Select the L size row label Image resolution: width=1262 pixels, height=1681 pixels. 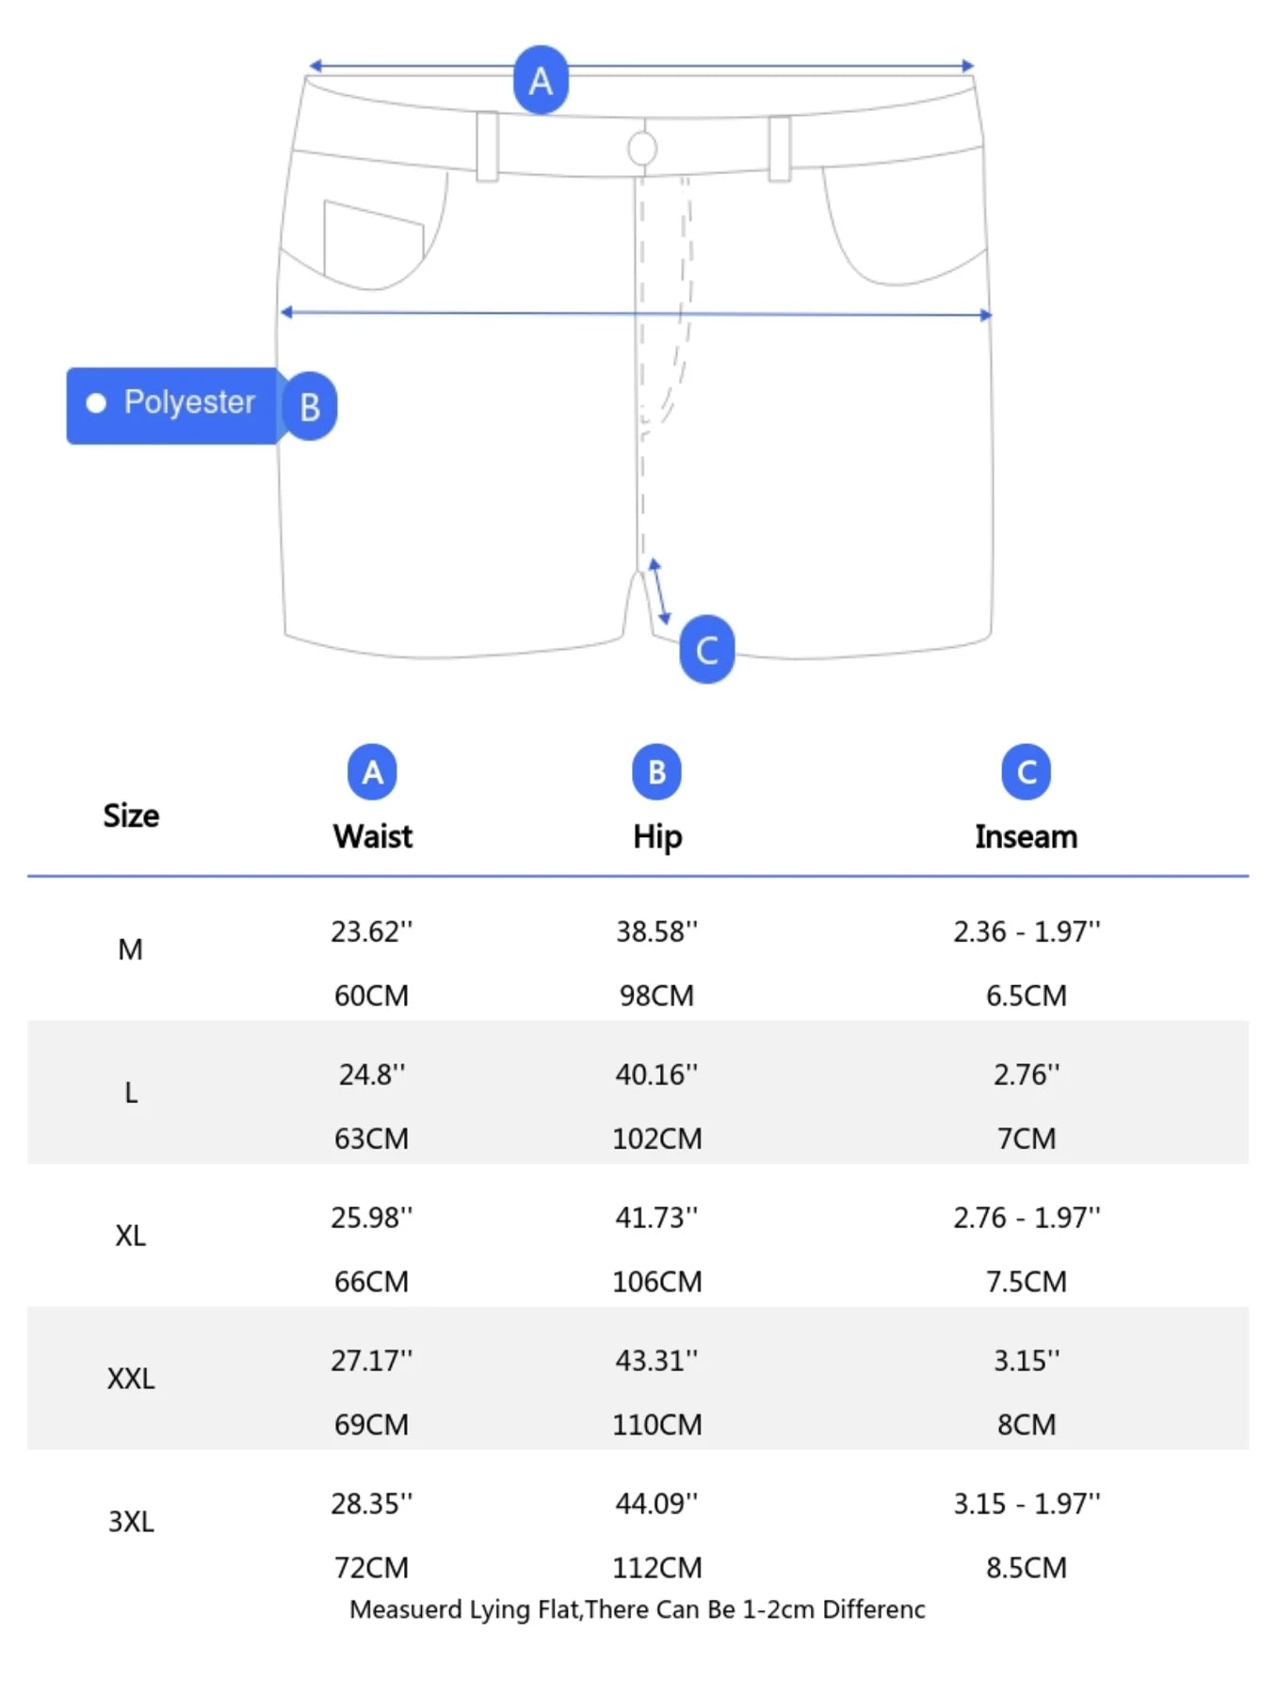click(x=131, y=1092)
